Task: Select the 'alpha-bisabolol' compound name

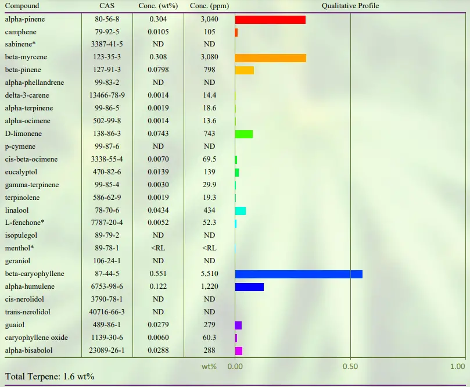Action: [x=29, y=350]
